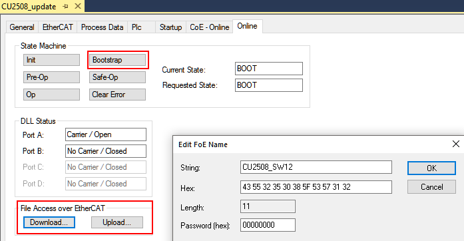Click the Download... button

point(49,222)
